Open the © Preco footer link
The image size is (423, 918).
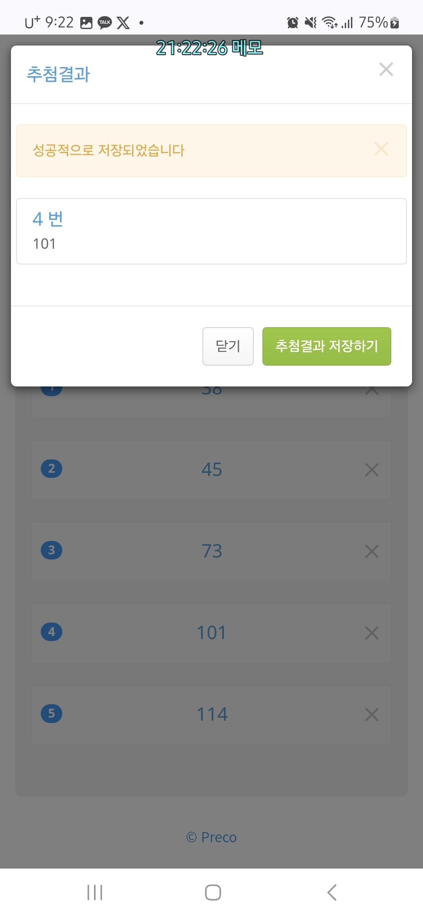(x=211, y=837)
